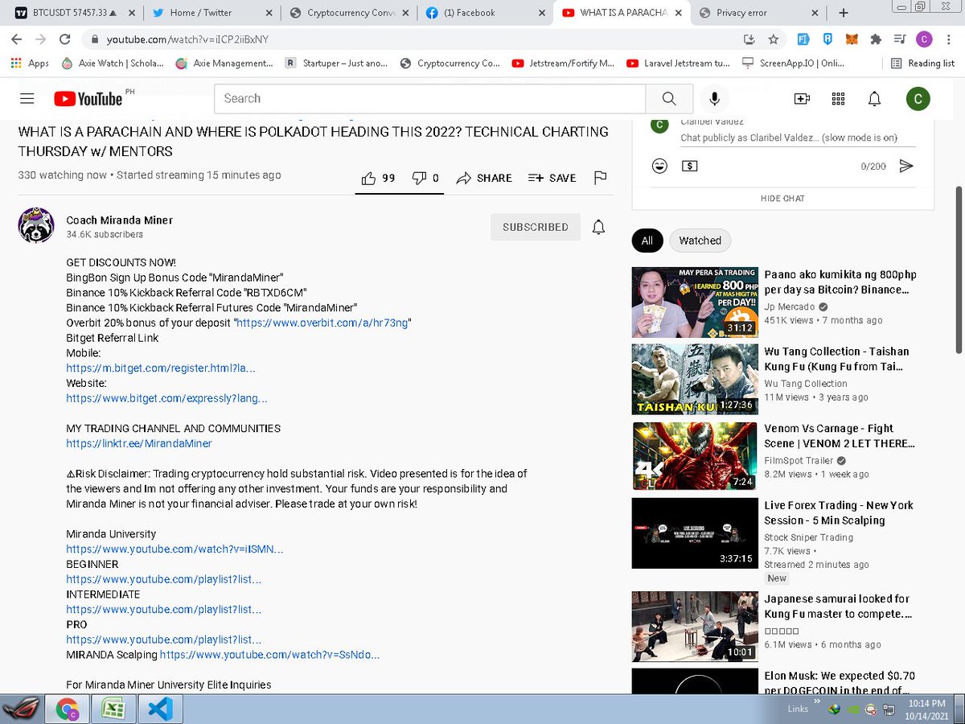
Task: Open the Axie Watch bookmark
Action: click(113, 63)
